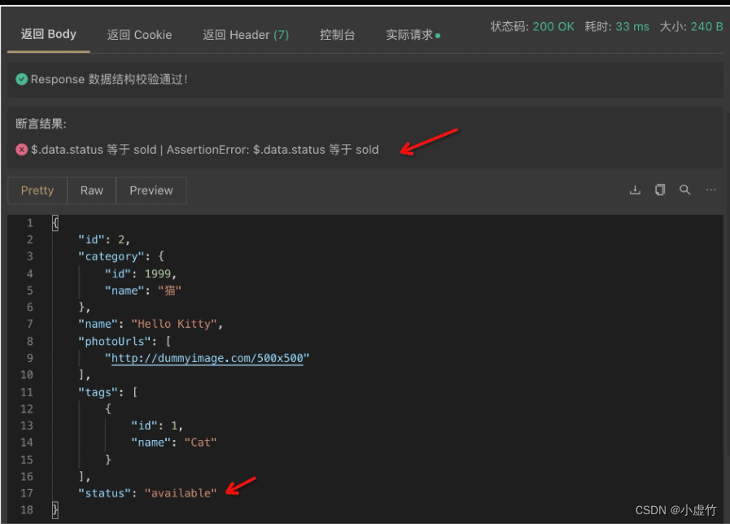The height and width of the screenshot is (524, 730).
Task: Click the Response 数据结构校验通过 message
Action: point(109,79)
